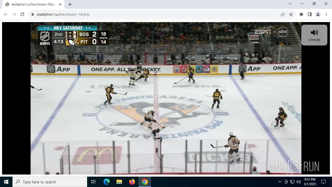Show hidden system tray icons

[280, 182]
